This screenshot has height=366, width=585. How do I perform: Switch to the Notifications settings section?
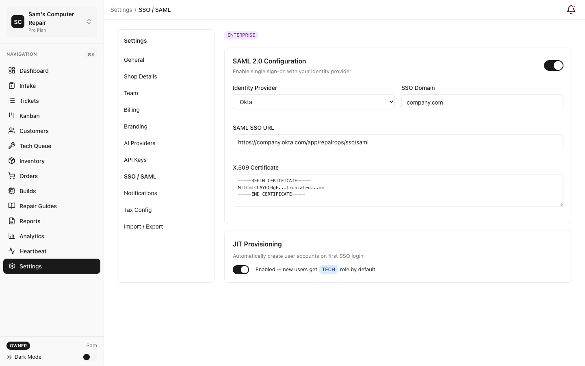(x=140, y=193)
